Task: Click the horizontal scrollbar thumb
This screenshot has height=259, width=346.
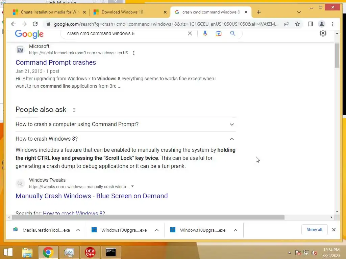Action: pyautogui.click(x=148, y=218)
